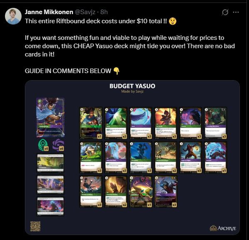Click the third battlefield card with nebula art
This screenshot has width=249, height=240.
(x=50, y=206)
